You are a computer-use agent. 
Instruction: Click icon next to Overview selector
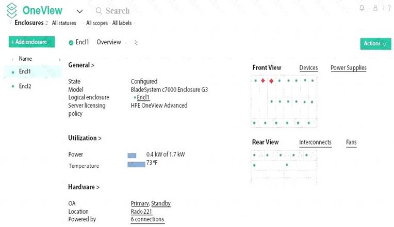coord(136,43)
